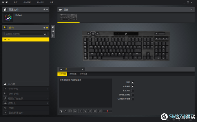
Task: Click the undo arrow icon in the macro toolbar
Action: tap(80, 111)
